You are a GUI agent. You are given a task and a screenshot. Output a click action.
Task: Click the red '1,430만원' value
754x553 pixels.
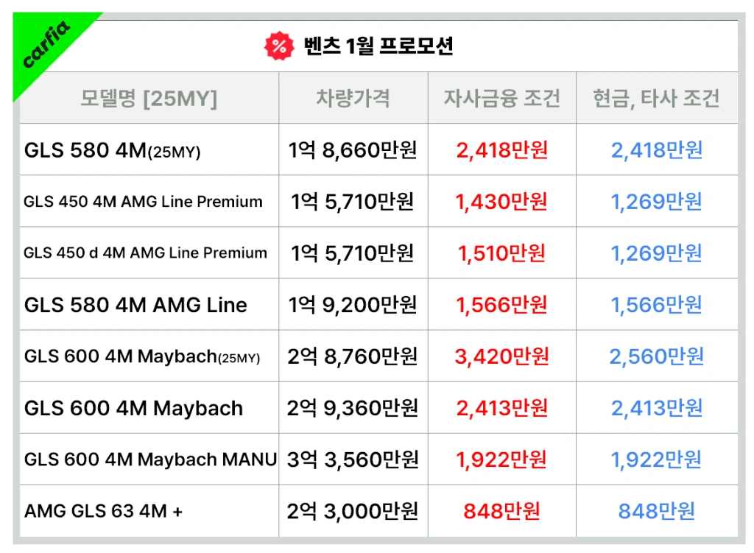501,202
